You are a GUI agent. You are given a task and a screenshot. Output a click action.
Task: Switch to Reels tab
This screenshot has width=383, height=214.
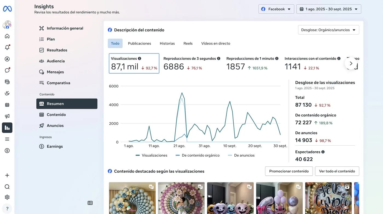point(188,43)
